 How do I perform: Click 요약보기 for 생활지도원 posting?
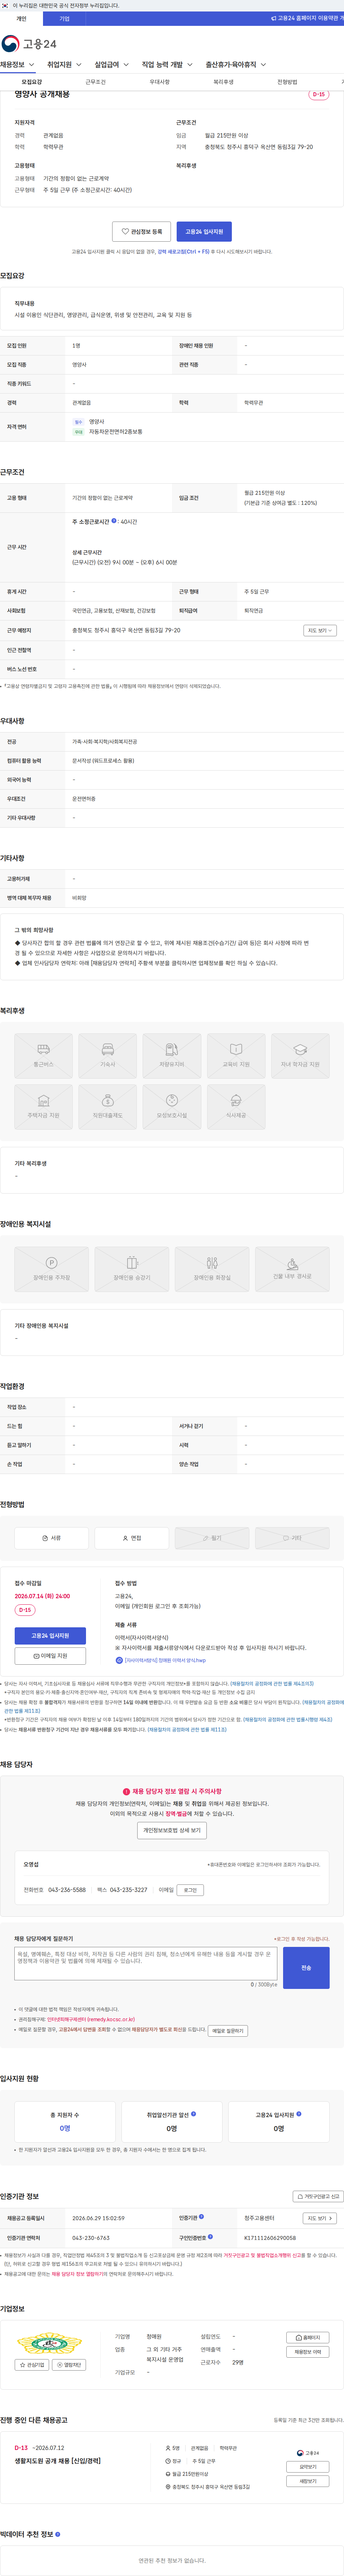pos(308,2467)
